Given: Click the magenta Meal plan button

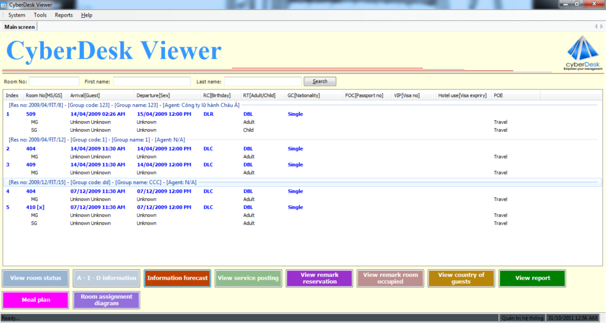Looking at the screenshot, I should point(36,300).
